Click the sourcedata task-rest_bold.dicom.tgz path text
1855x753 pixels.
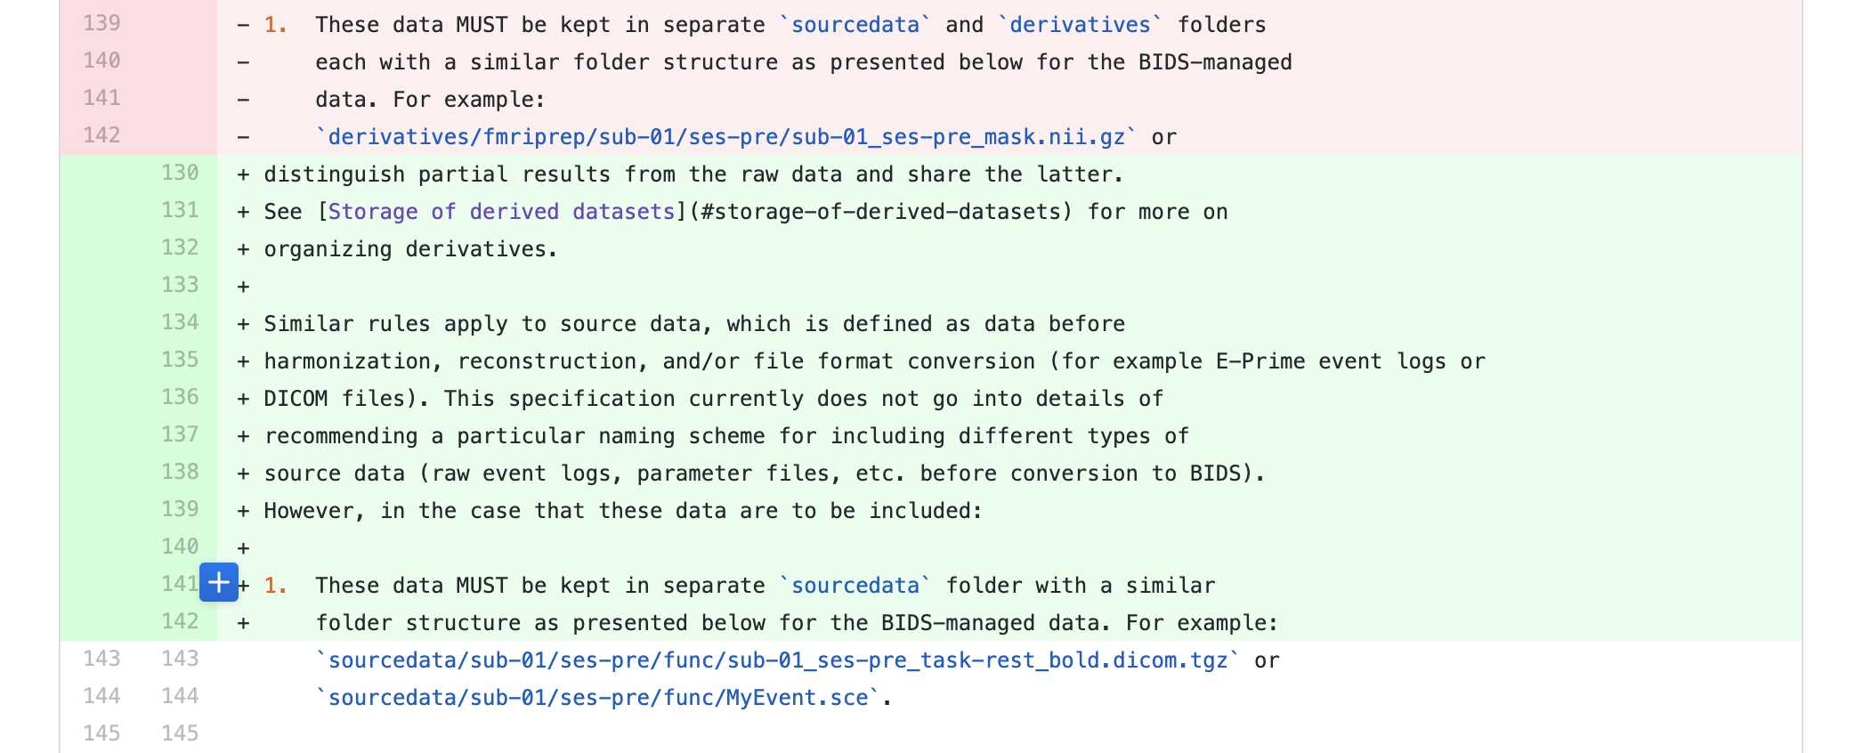click(778, 660)
